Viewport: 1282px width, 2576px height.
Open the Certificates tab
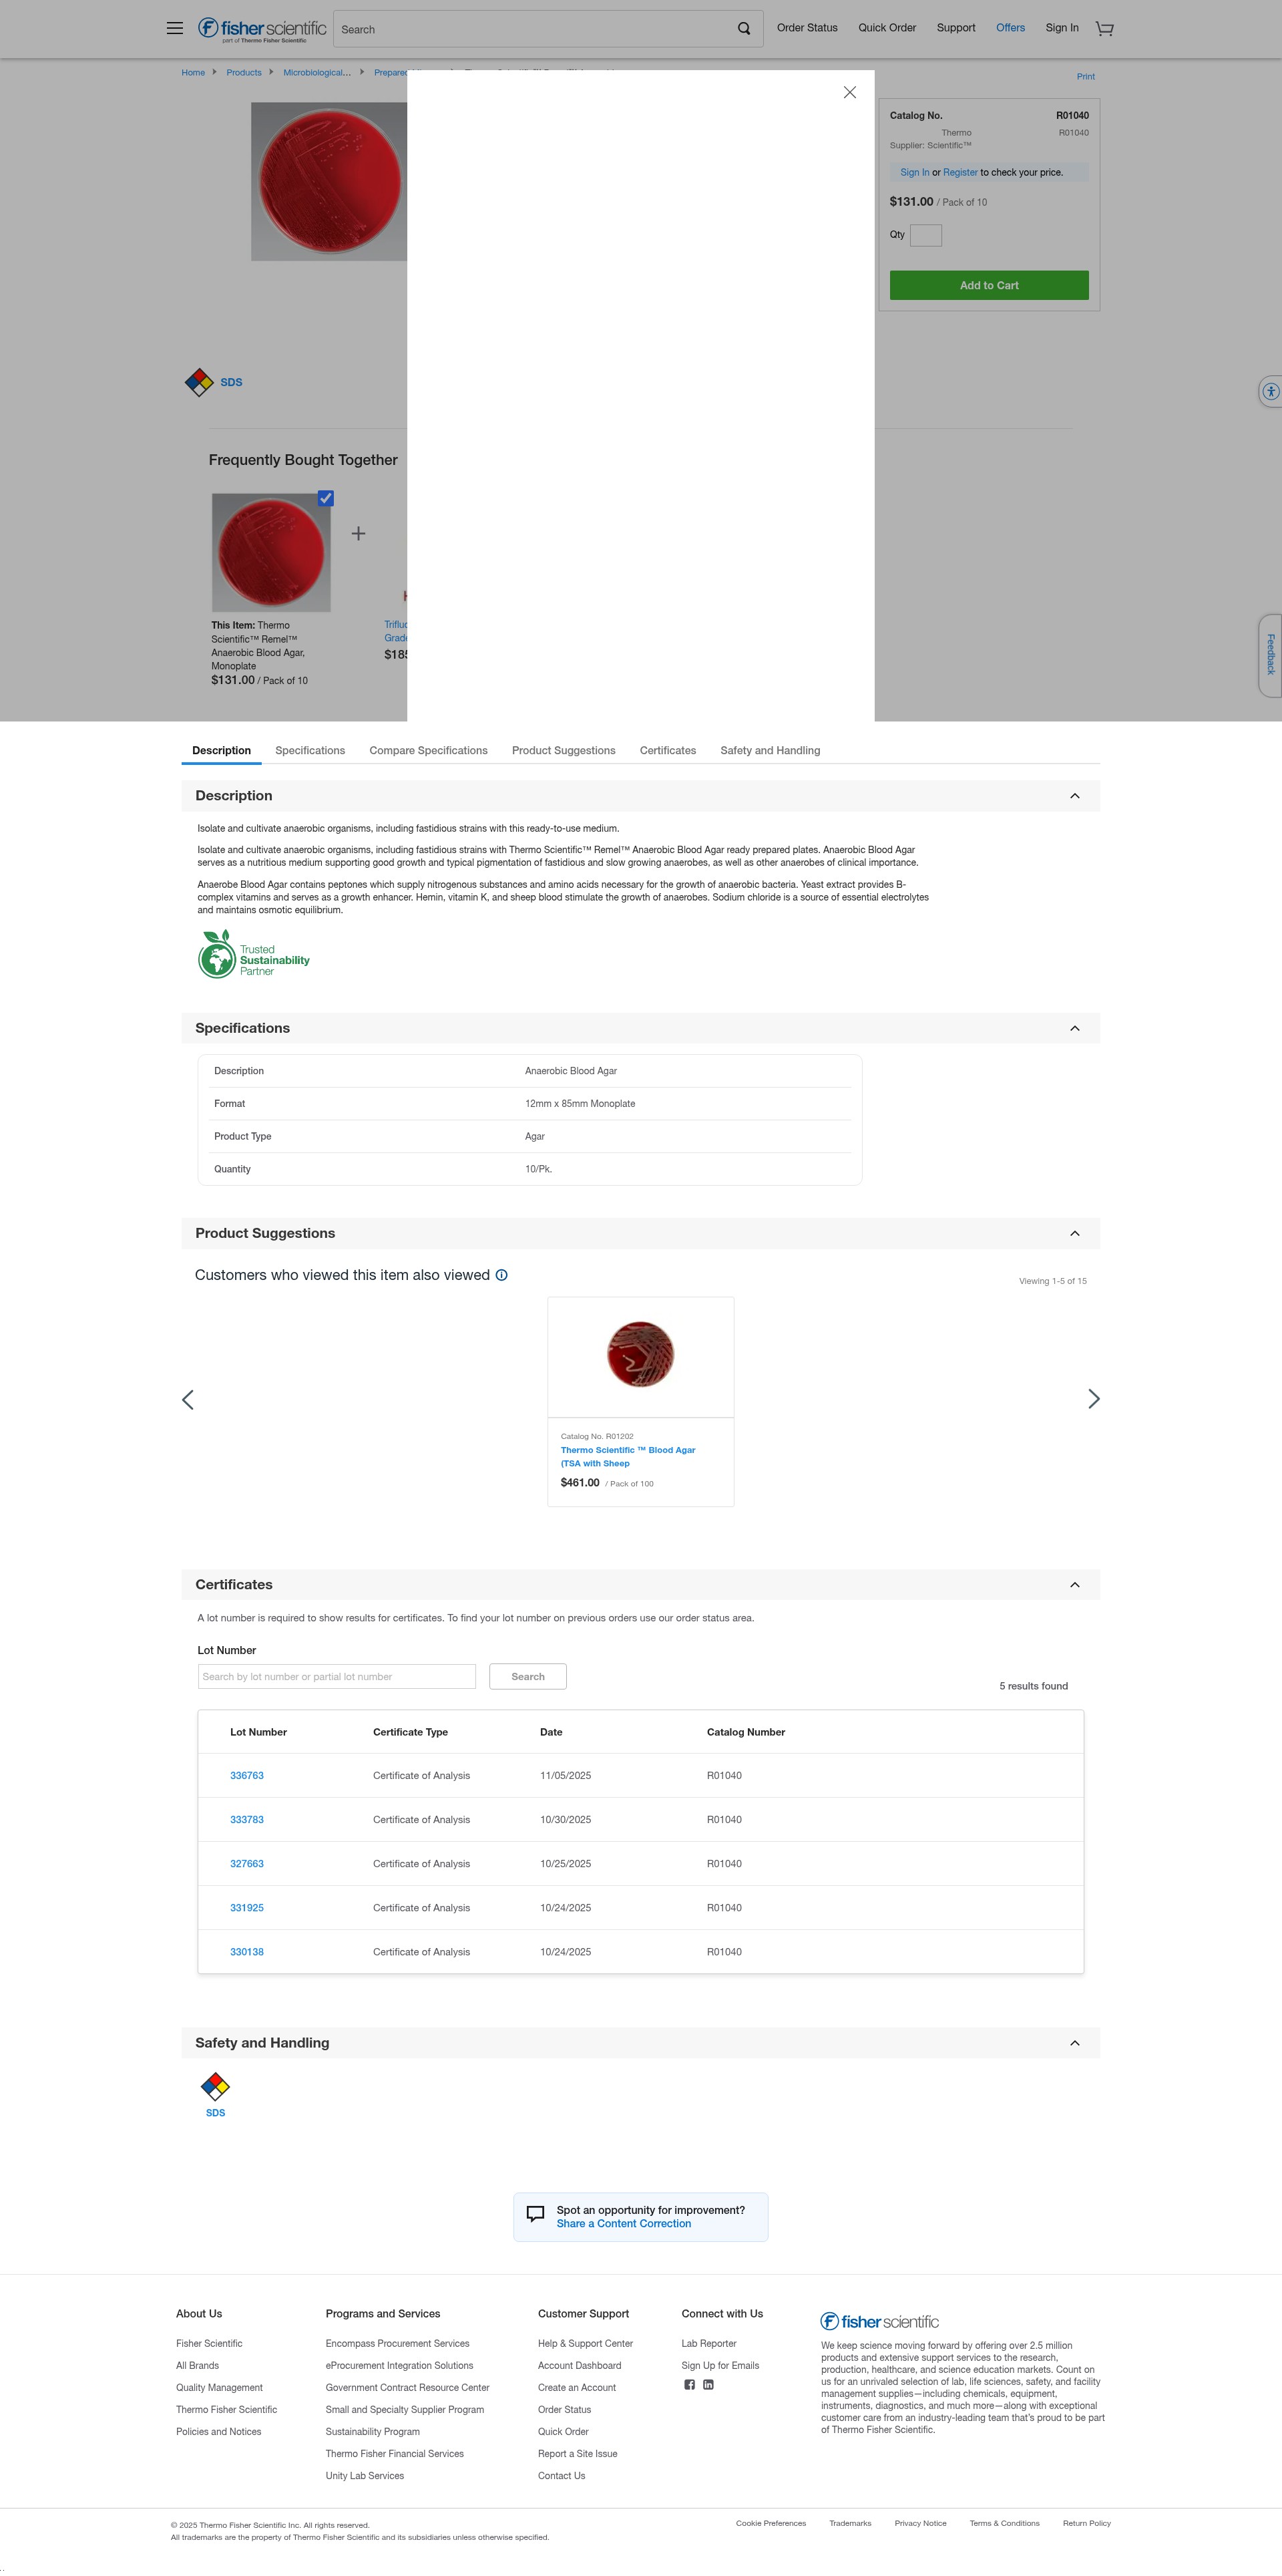coord(668,751)
